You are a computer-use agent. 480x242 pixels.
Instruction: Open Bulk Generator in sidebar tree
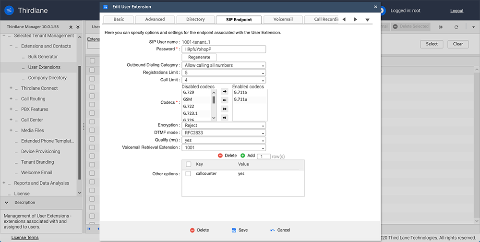tap(43, 57)
